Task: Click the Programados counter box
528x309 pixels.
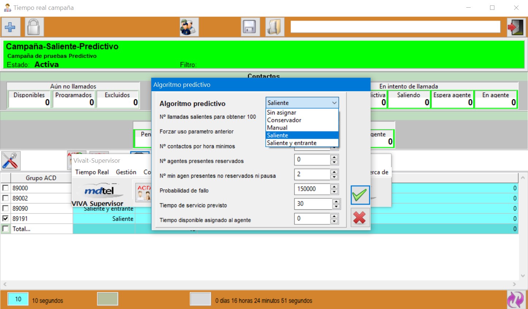Action: [x=74, y=99]
